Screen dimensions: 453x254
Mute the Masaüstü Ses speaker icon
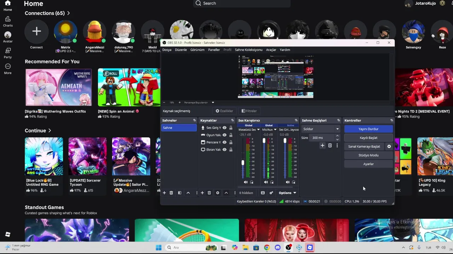(246, 182)
